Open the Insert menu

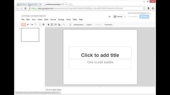coord(40,20)
